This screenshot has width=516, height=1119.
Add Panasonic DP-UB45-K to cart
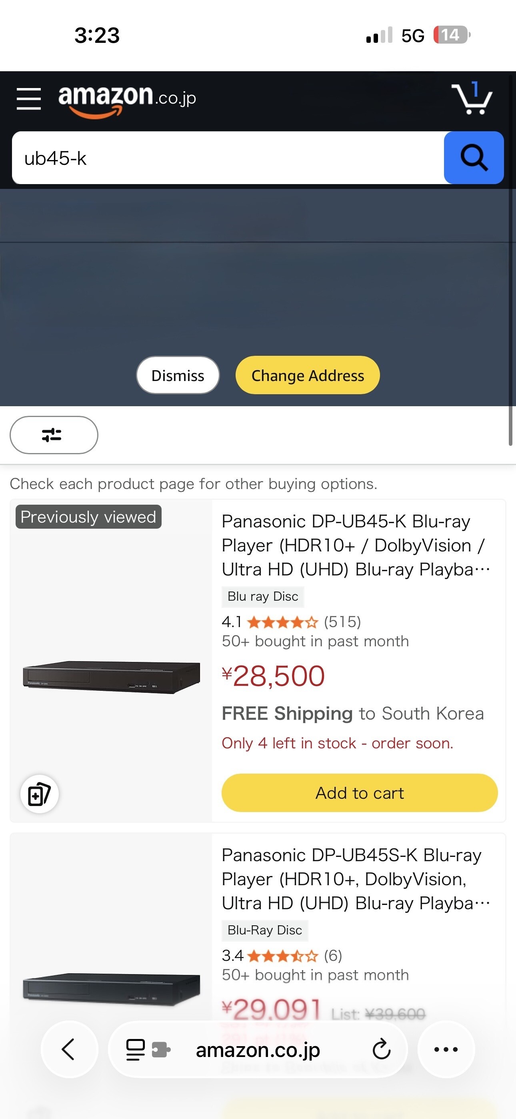point(359,793)
